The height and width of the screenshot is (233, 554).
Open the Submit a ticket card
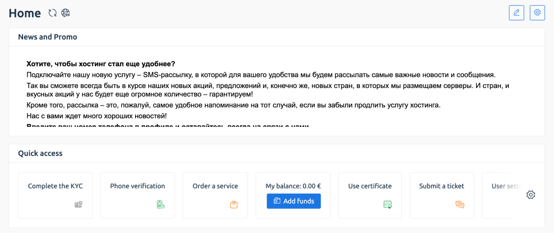coord(442,195)
